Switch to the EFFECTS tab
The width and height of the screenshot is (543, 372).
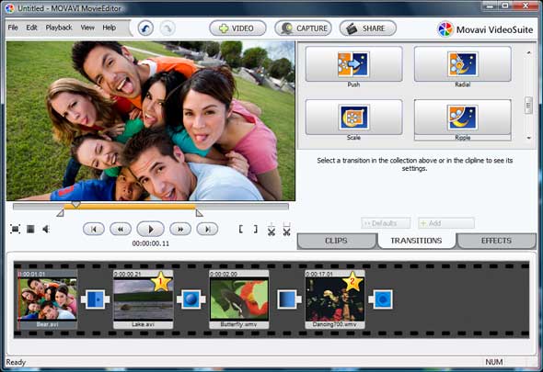pos(496,241)
